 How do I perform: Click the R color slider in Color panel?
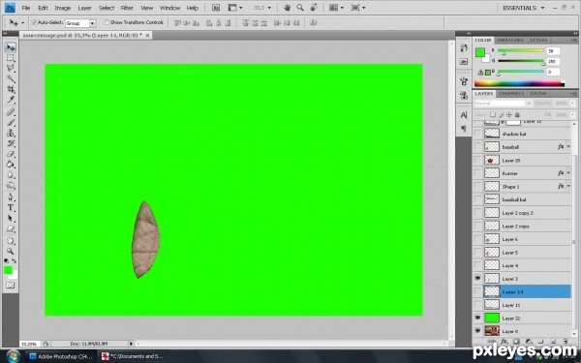pos(521,50)
